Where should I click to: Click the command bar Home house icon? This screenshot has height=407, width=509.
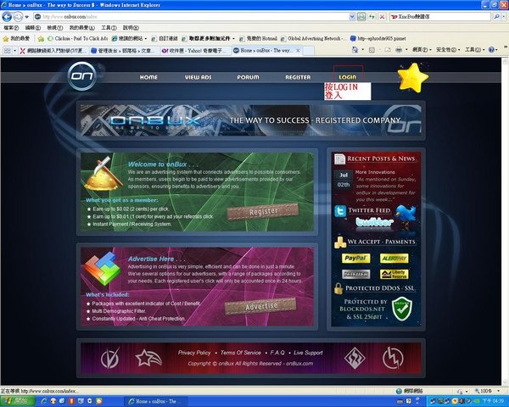(355, 50)
